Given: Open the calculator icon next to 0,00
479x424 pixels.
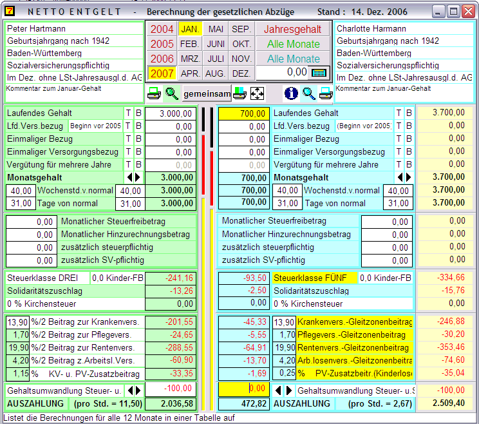Looking at the screenshot, I should click(x=320, y=72).
